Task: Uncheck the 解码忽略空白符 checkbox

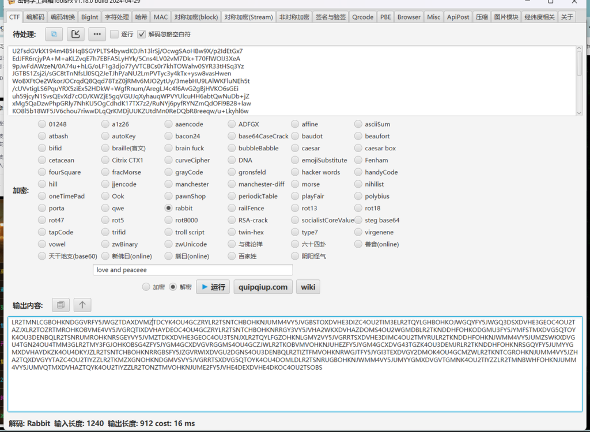Action: pyautogui.click(x=142, y=35)
